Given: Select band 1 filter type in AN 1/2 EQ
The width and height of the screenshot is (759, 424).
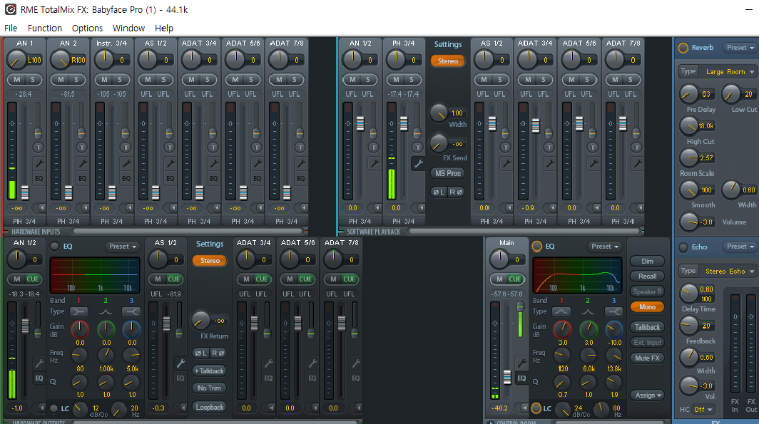Looking at the screenshot, I should tap(79, 312).
